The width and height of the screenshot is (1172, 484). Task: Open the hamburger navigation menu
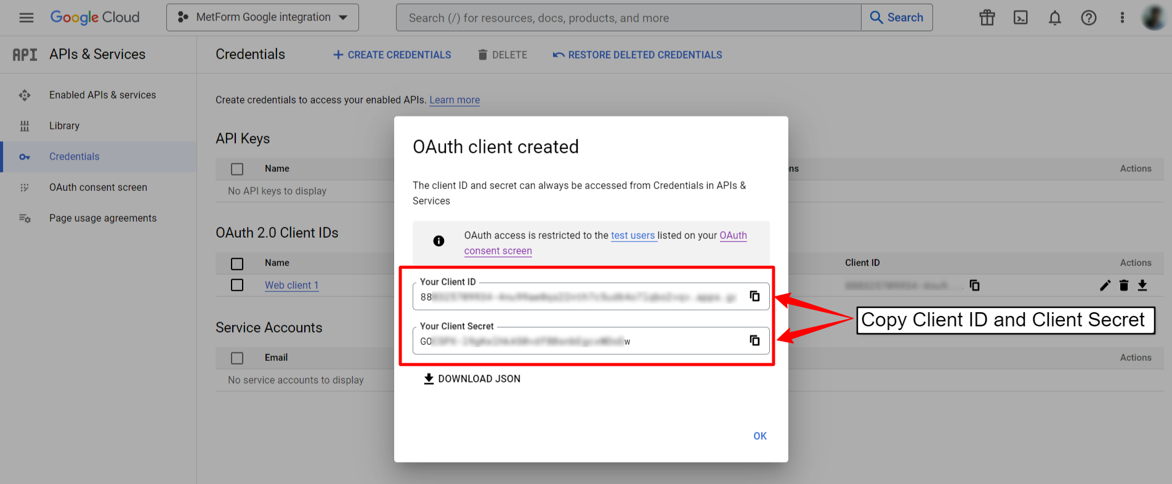tap(26, 18)
